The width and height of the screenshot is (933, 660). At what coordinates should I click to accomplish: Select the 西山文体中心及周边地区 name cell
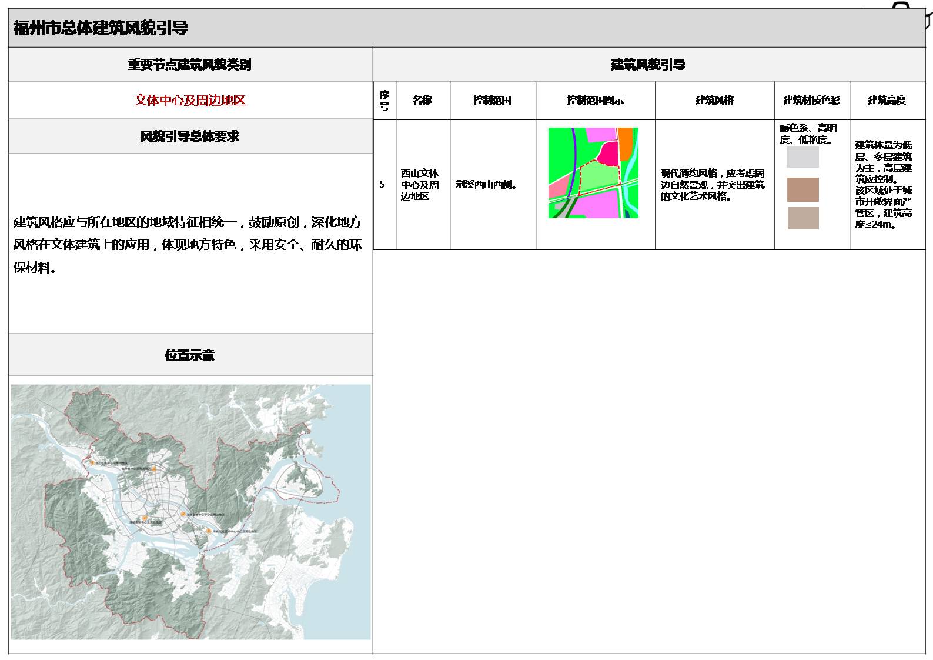click(x=420, y=185)
